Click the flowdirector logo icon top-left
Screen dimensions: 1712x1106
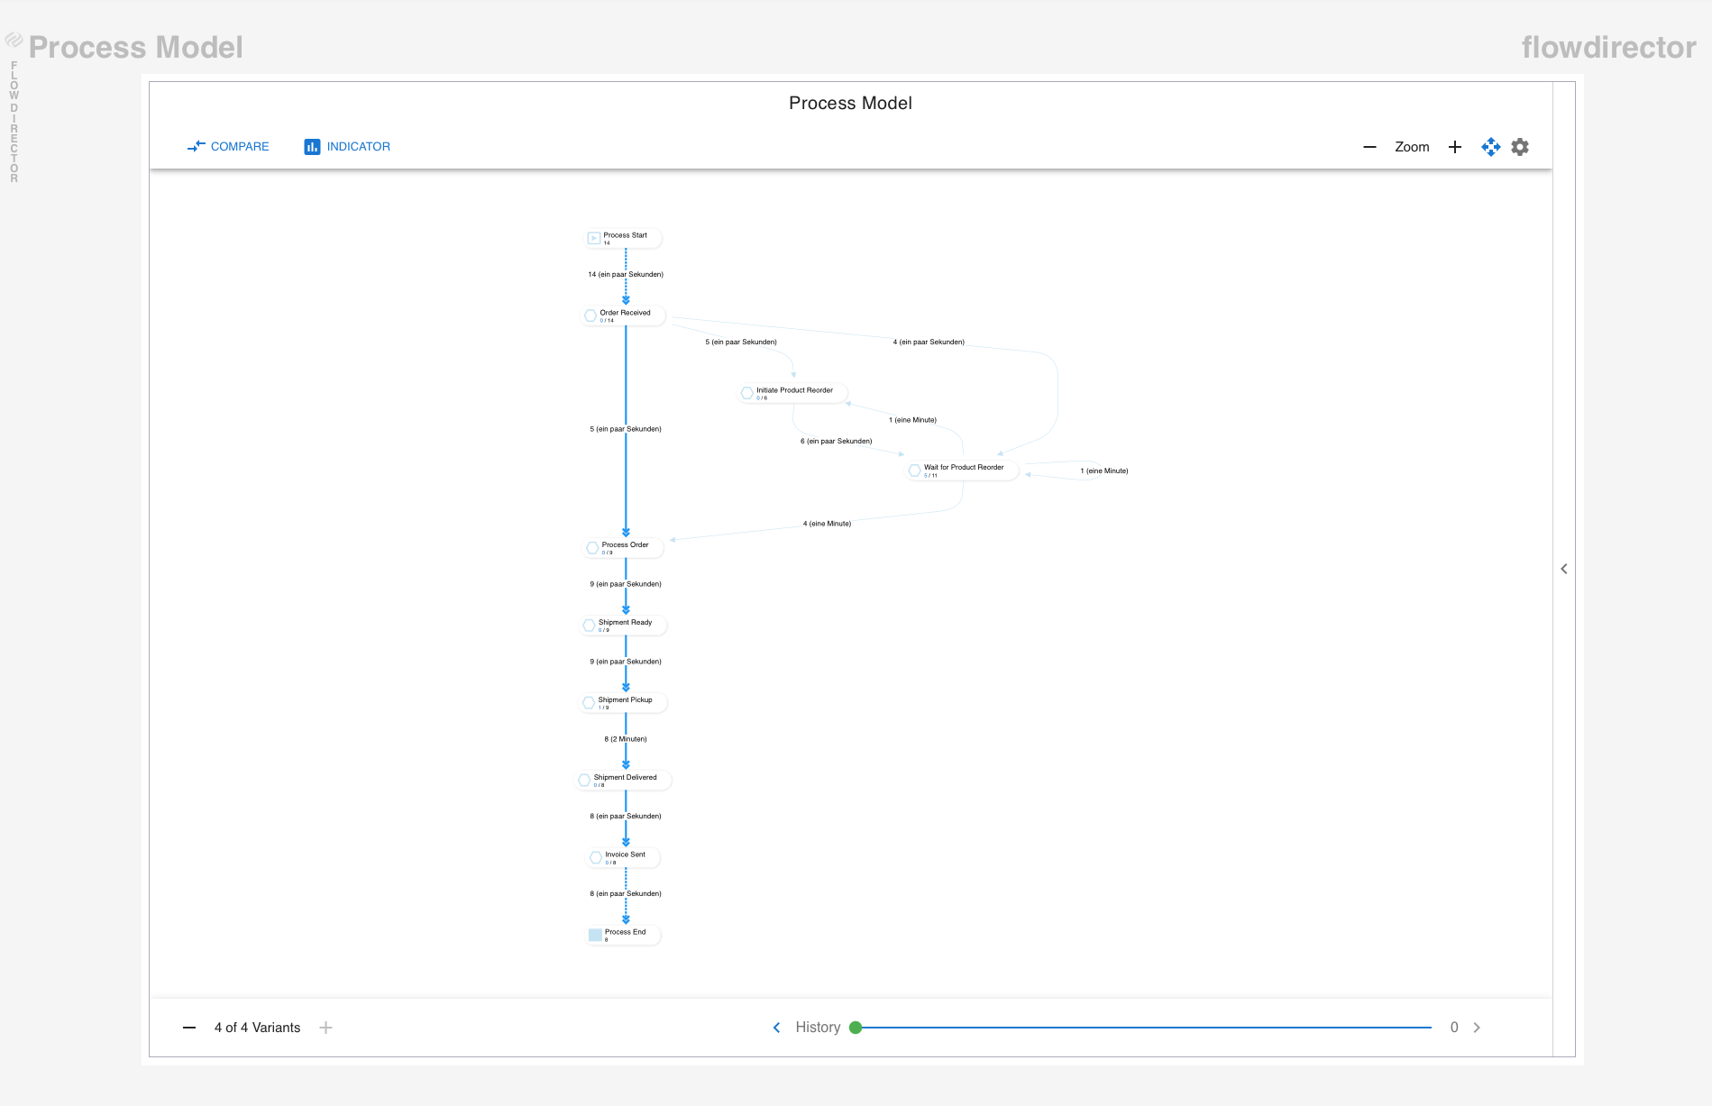click(x=14, y=40)
